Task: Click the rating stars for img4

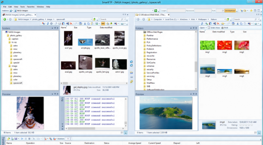Action: point(246,125)
